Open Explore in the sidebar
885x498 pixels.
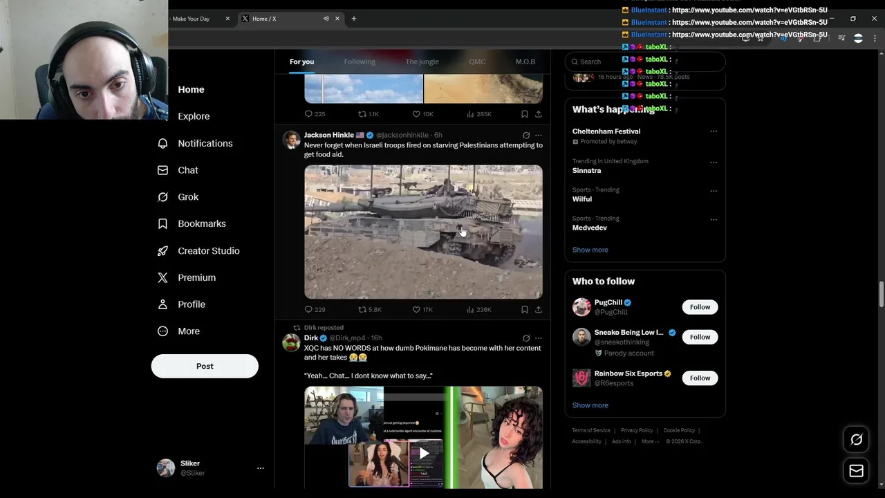point(194,116)
